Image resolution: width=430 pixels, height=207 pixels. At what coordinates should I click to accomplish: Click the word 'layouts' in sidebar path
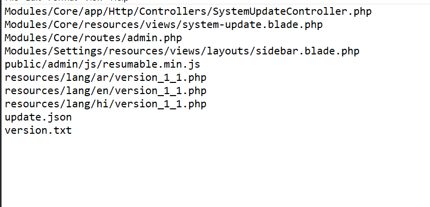227,50
